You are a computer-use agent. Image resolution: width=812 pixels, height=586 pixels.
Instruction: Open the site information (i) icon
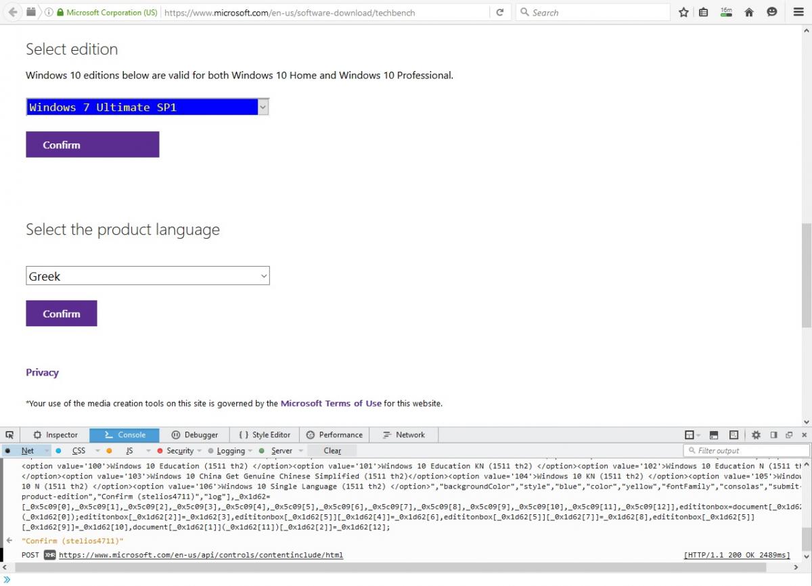click(49, 12)
